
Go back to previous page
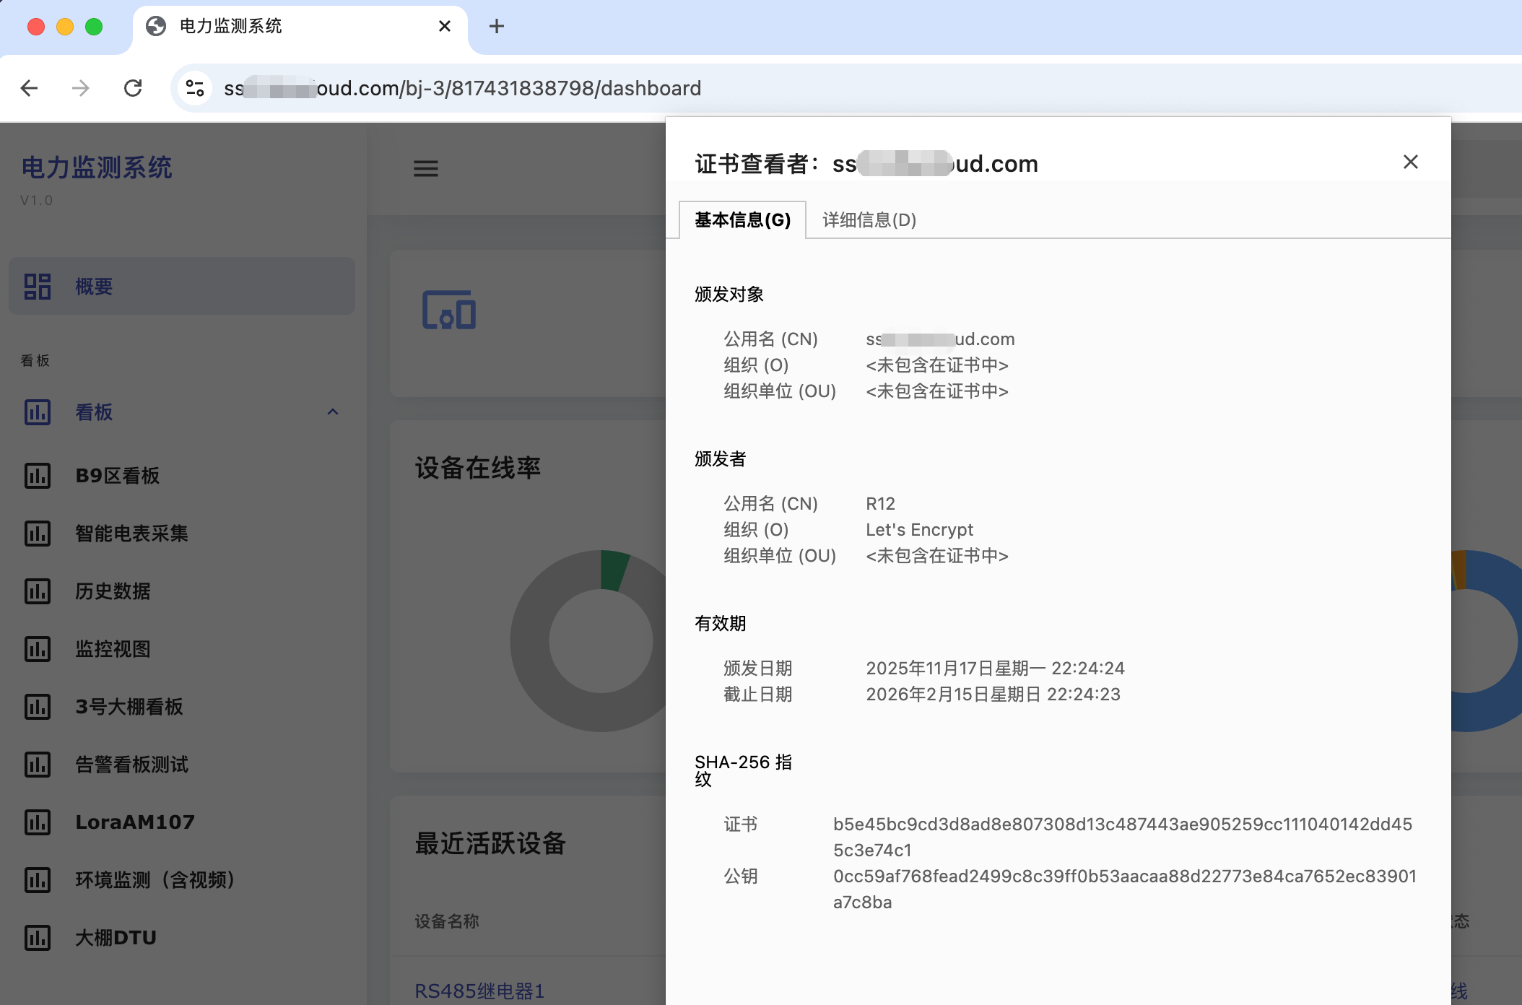point(30,88)
